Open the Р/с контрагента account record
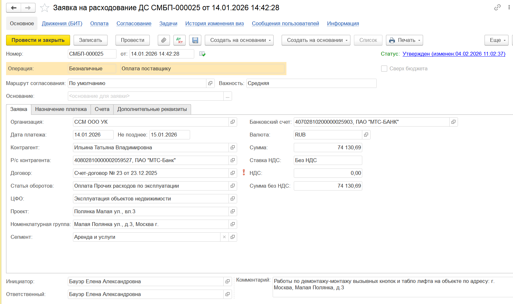Image resolution: width=513 pixels, height=304 pixels. (233, 160)
